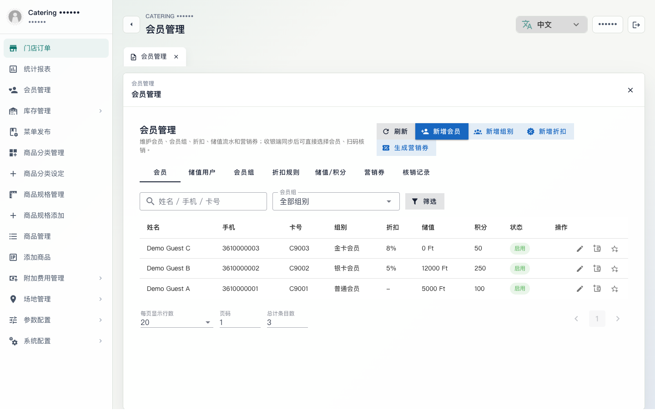
Task: Expand 参数配置 sidebar group
Action: tap(56, 320)
